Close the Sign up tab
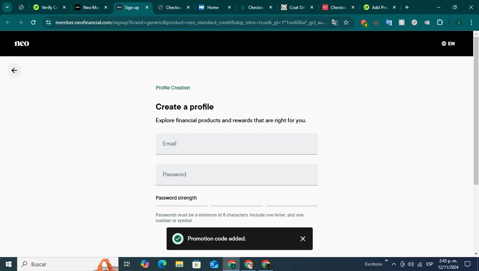 click(x=147, y=7)
